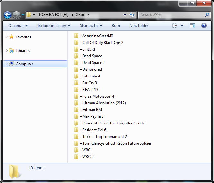Click the search magnifier icon
The height and width of the screenshot is (183, 214).
[x=207, y=15]
